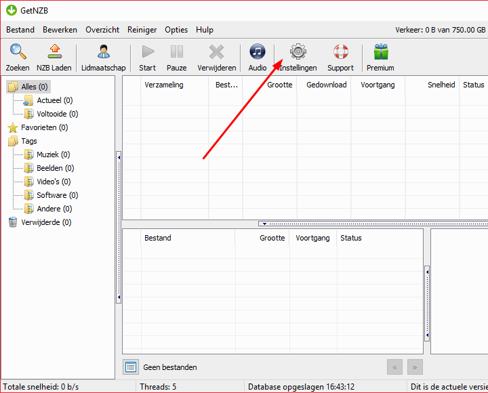Click the file list view icon

point(131,367)
